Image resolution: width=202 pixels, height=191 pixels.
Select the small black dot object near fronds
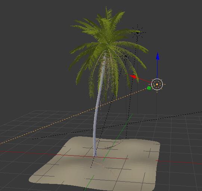[126, 56]
